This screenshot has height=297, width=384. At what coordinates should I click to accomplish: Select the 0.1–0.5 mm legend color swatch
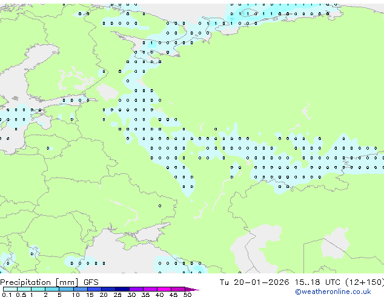(x=10, y=289)
